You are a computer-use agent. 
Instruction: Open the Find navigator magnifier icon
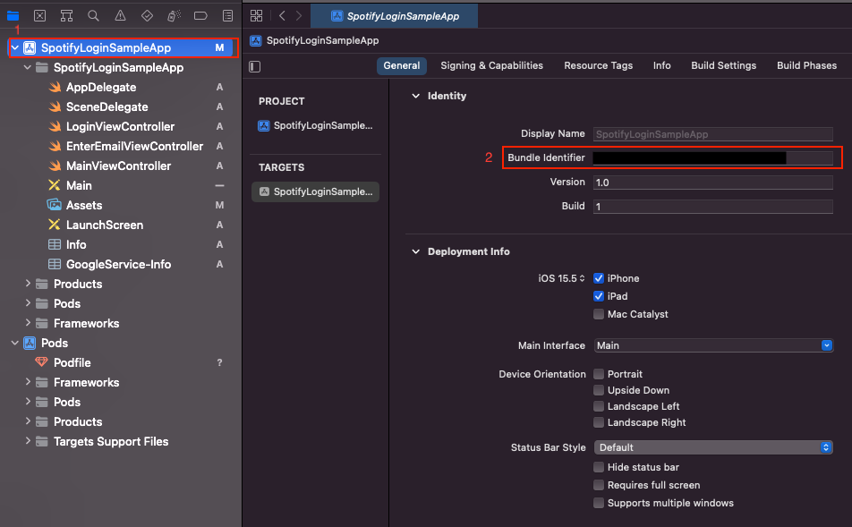point(93,16)
